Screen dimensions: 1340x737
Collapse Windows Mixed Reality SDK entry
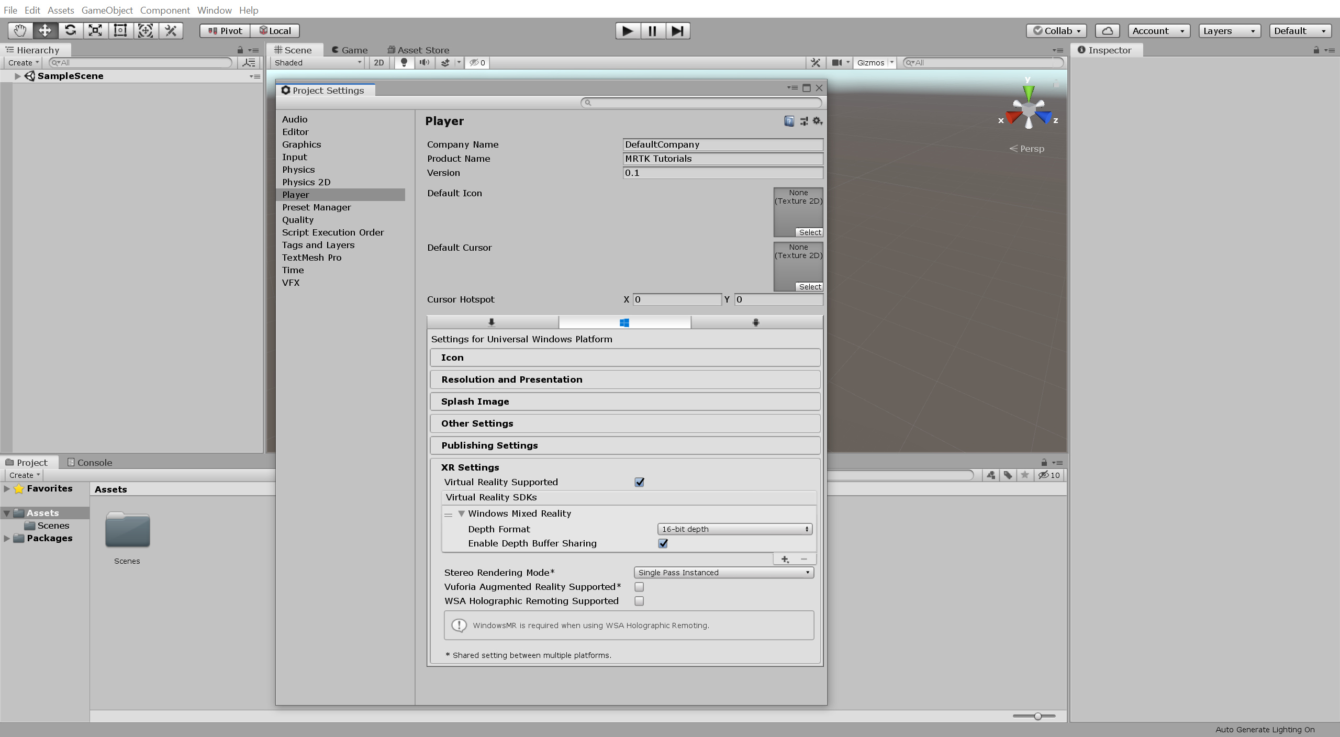point(462,513)
